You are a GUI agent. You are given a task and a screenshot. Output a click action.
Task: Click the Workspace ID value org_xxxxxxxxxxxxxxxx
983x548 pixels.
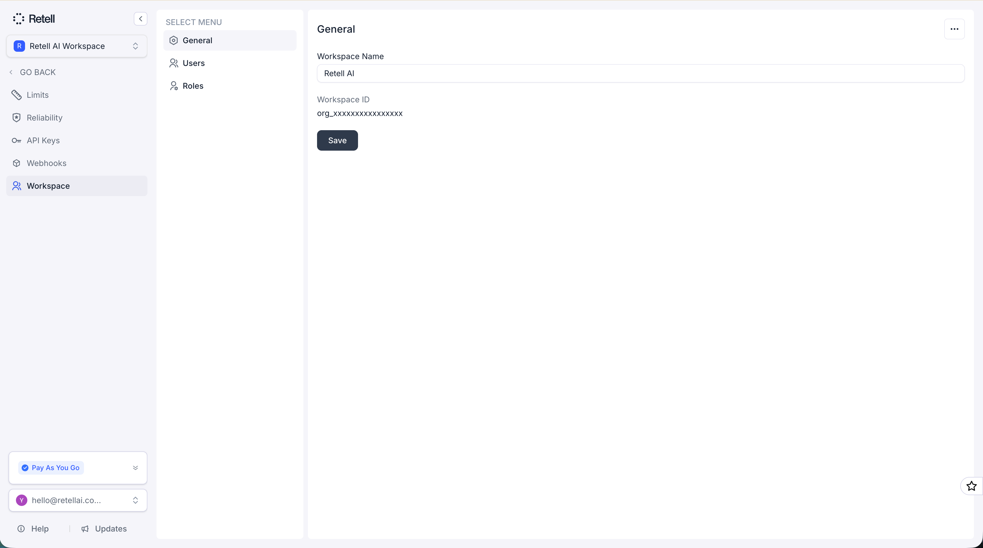pyautogui.click(x=360, y=113)
